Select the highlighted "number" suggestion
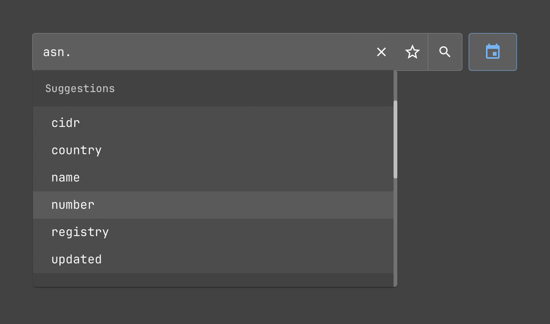The height and width of the screenshot is (324, 550). (x=73, y=205)
